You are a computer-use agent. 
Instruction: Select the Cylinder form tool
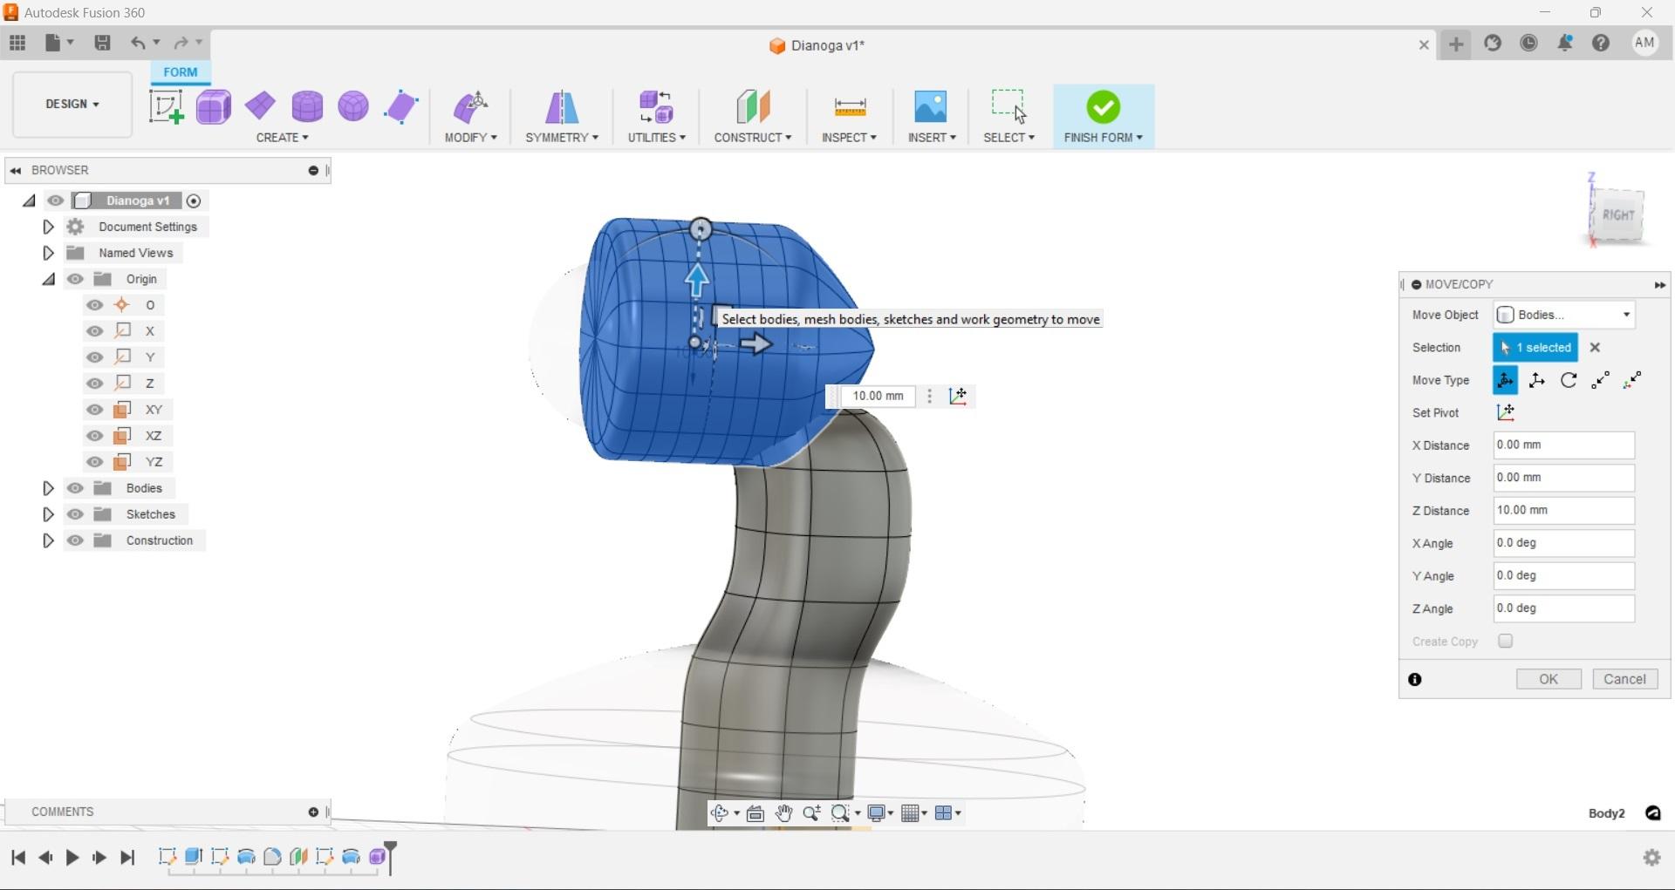coord(307,106)
